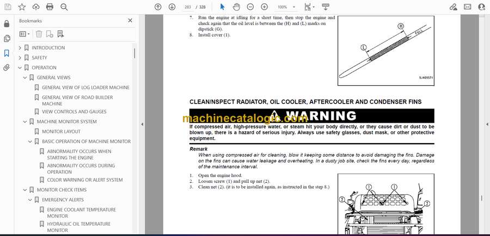This screenshot has height=236, width=490.
Task: Click the MACHINE MONITOR SYSTEM bookmark label
Action: tap(66, 122)
